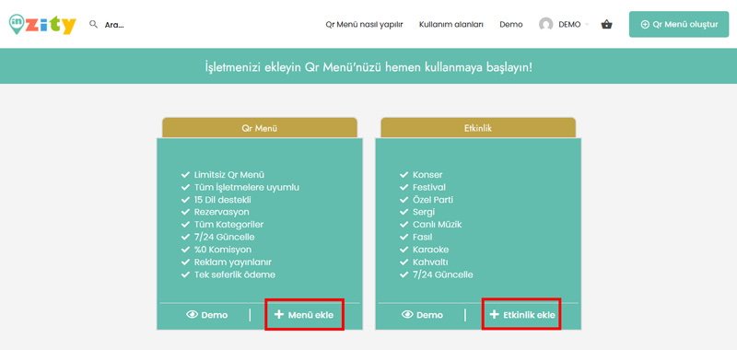Screen dimensions: 737x350
Task: Select the Qr Menü card header
Action: [260, 127]
